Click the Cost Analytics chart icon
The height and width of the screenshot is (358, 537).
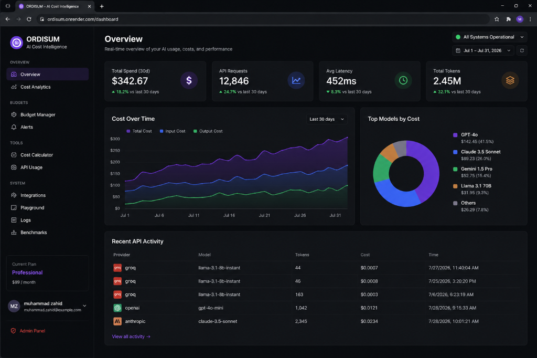pyautogui.click(x=14, y=87)
